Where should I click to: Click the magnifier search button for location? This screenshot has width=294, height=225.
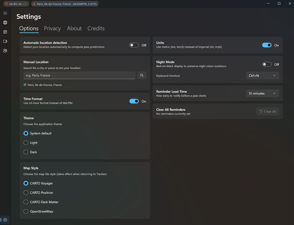pyautogui.click(x=142, y=75)
